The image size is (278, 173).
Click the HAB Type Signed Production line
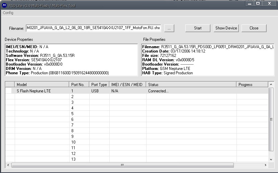point(168,73)
